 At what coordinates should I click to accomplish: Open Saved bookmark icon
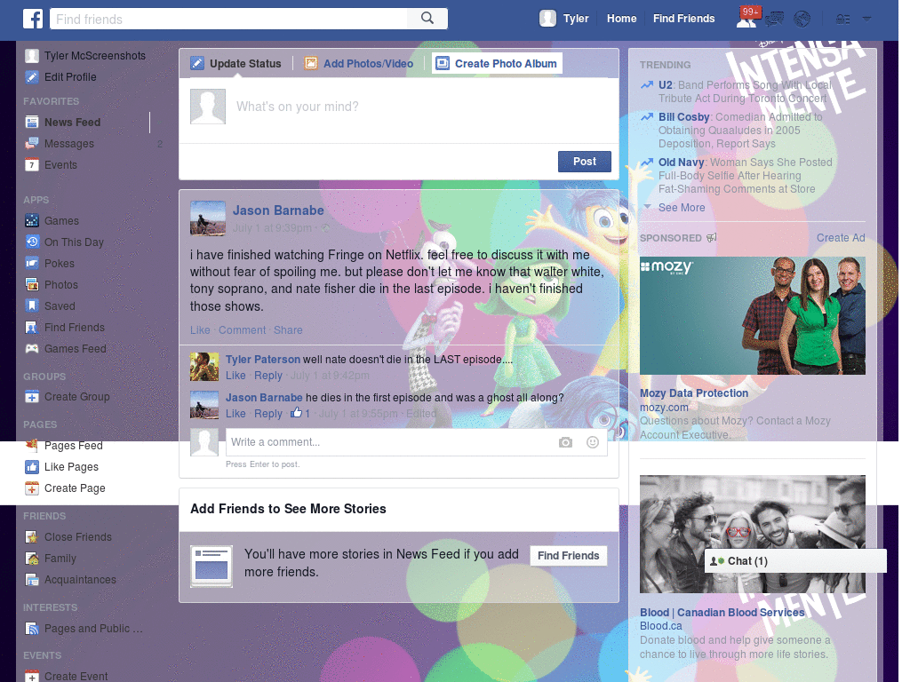[32, 306]
